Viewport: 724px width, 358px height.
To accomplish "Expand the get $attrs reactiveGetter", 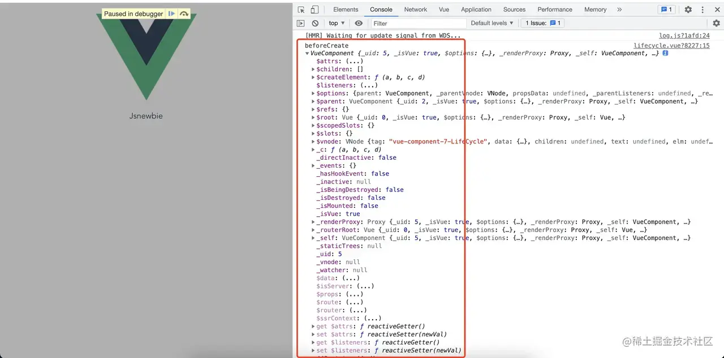I will (x=313, y=326).
